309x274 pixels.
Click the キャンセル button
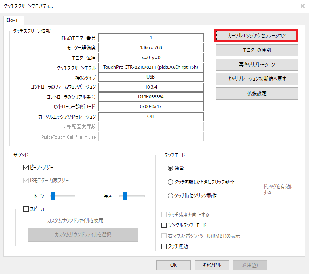tap(211, 265)
